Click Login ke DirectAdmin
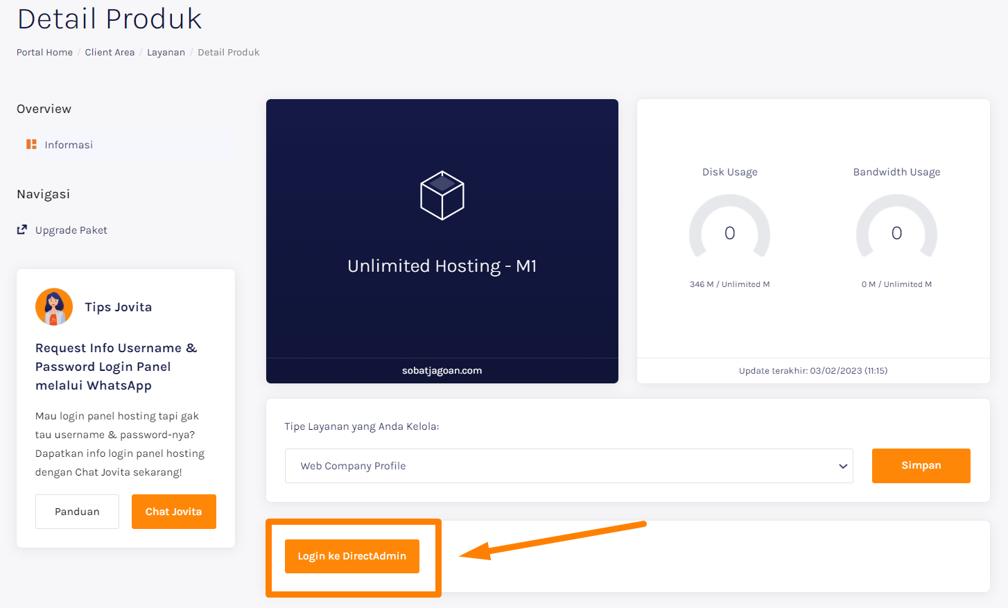This screenshot has height=608, width=1008. pos(351,555)
